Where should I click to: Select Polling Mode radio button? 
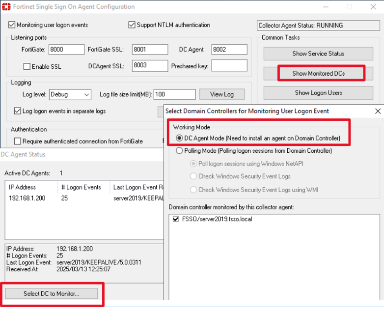[x=179, y=150]
